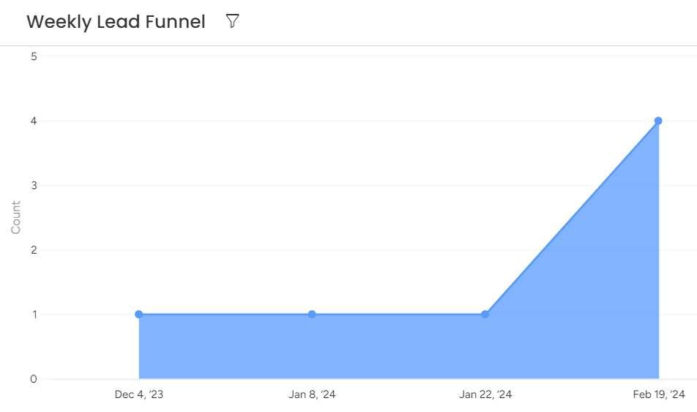
Task: Click the flat line between Dec 4 and Jan 8
Action: (225, 314)
